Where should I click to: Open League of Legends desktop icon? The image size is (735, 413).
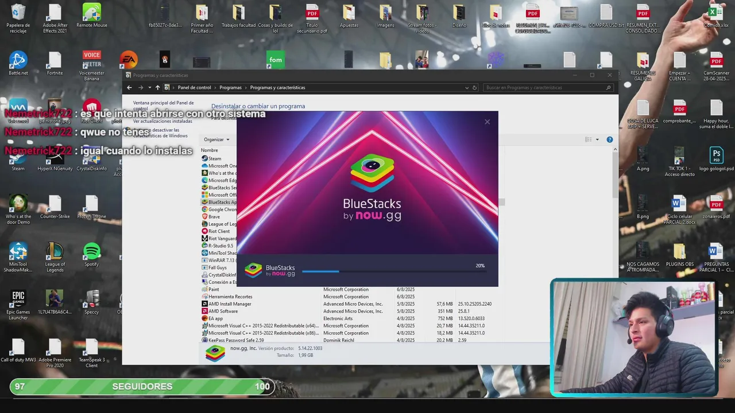tap(55, 257)
